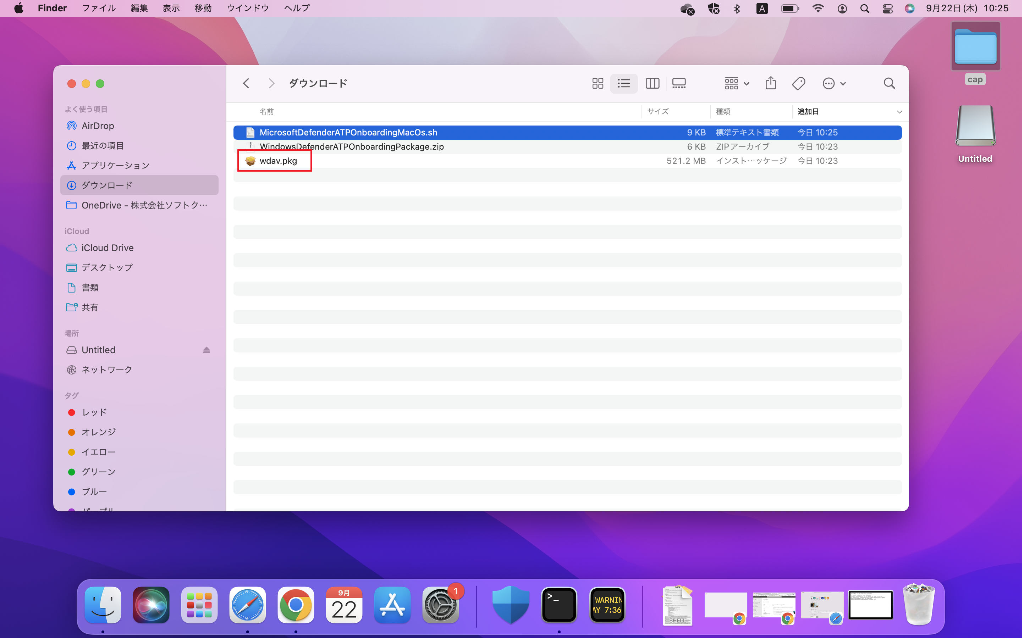Filter by the イエロー tag

[x=139, y=452]
